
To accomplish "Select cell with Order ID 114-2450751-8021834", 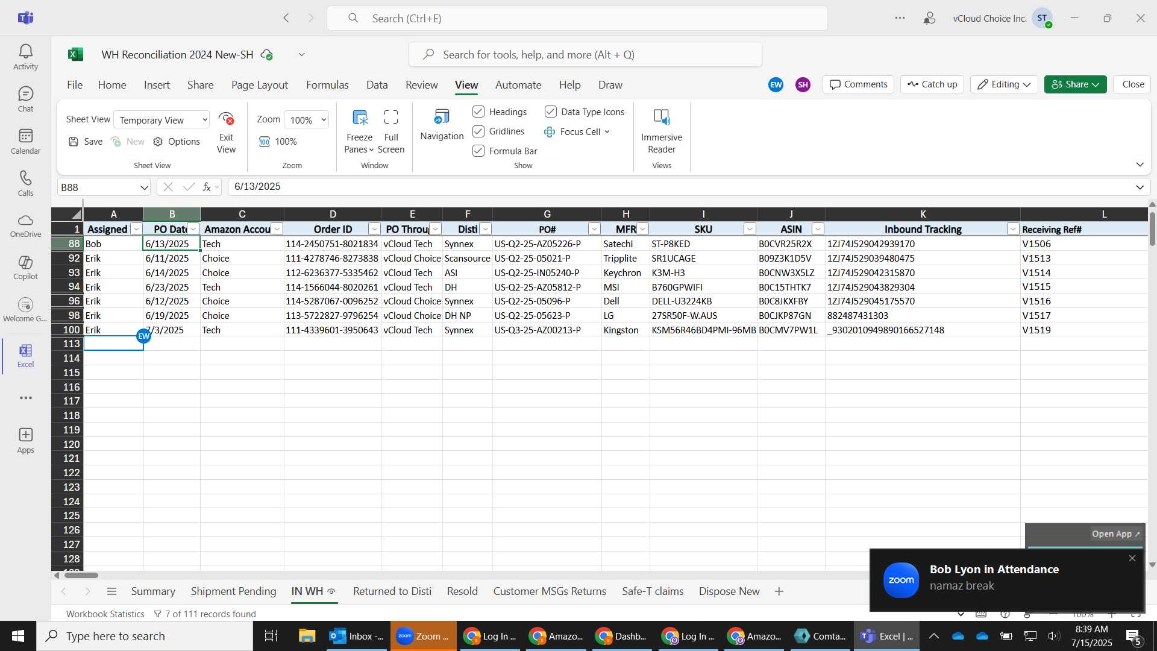I will [333, 244].
